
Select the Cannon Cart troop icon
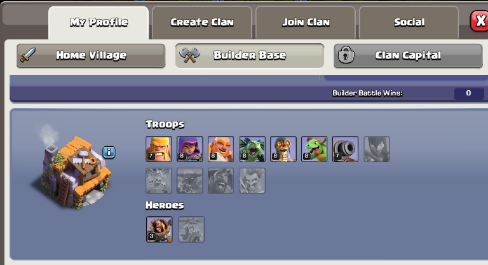coord(345,149)
